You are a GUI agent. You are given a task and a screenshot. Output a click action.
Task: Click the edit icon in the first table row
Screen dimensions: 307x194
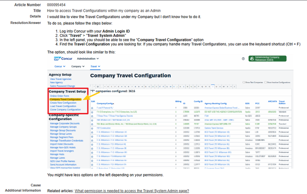92,108
